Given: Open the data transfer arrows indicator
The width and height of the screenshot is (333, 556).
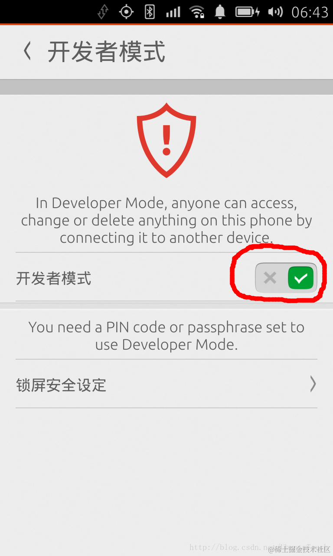Looking at the screenshot, I should point(103,12).
